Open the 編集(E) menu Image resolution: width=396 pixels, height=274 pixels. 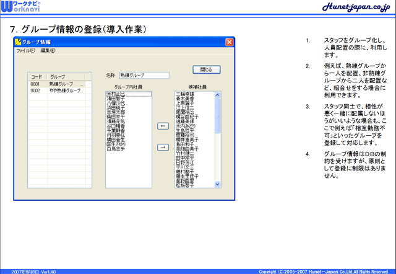click(48, 51)
